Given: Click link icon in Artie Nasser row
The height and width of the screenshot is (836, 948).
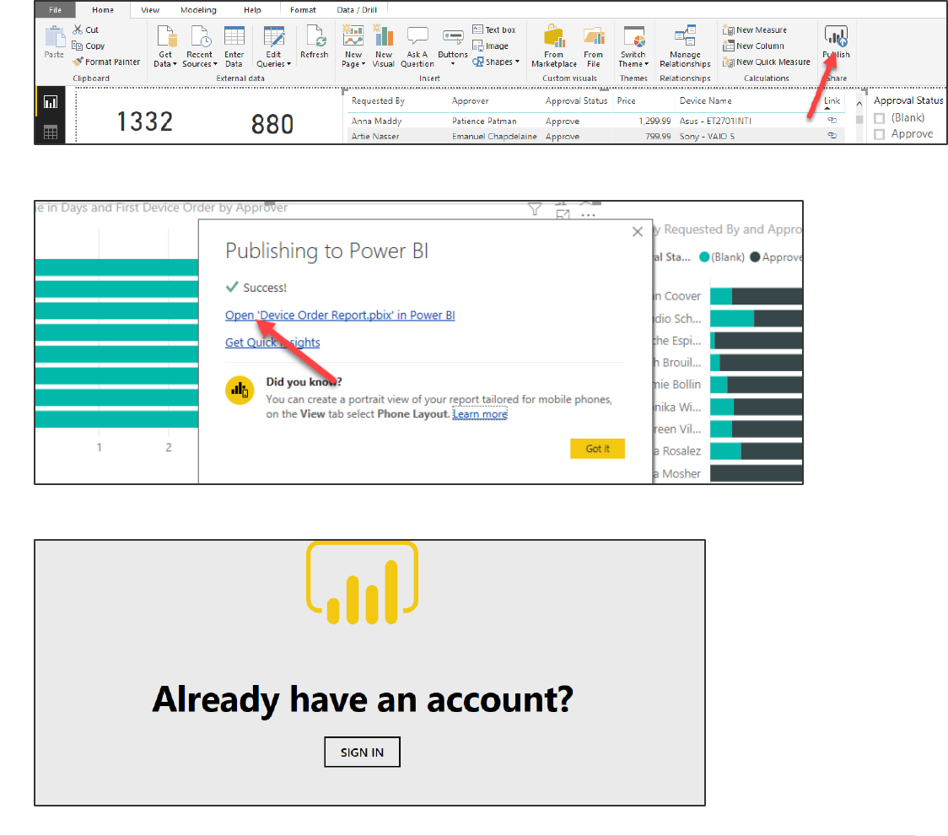Looking at the screenshot, I should click(x=832, y=136).
